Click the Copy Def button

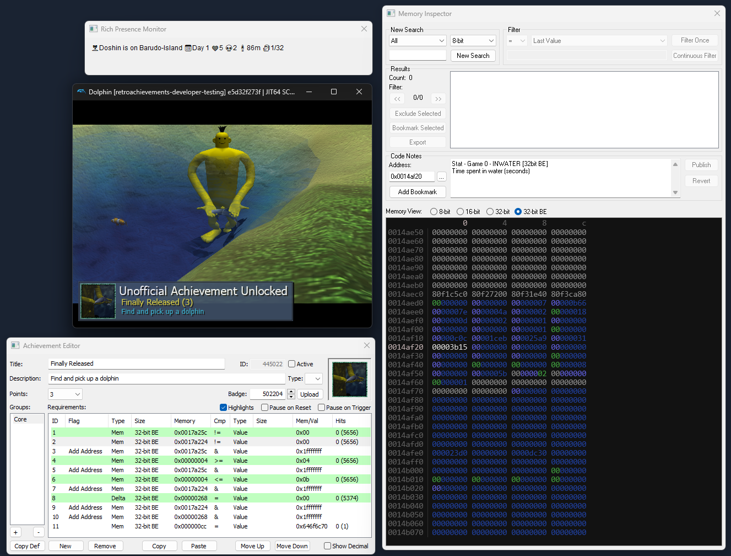pos(27,546)
